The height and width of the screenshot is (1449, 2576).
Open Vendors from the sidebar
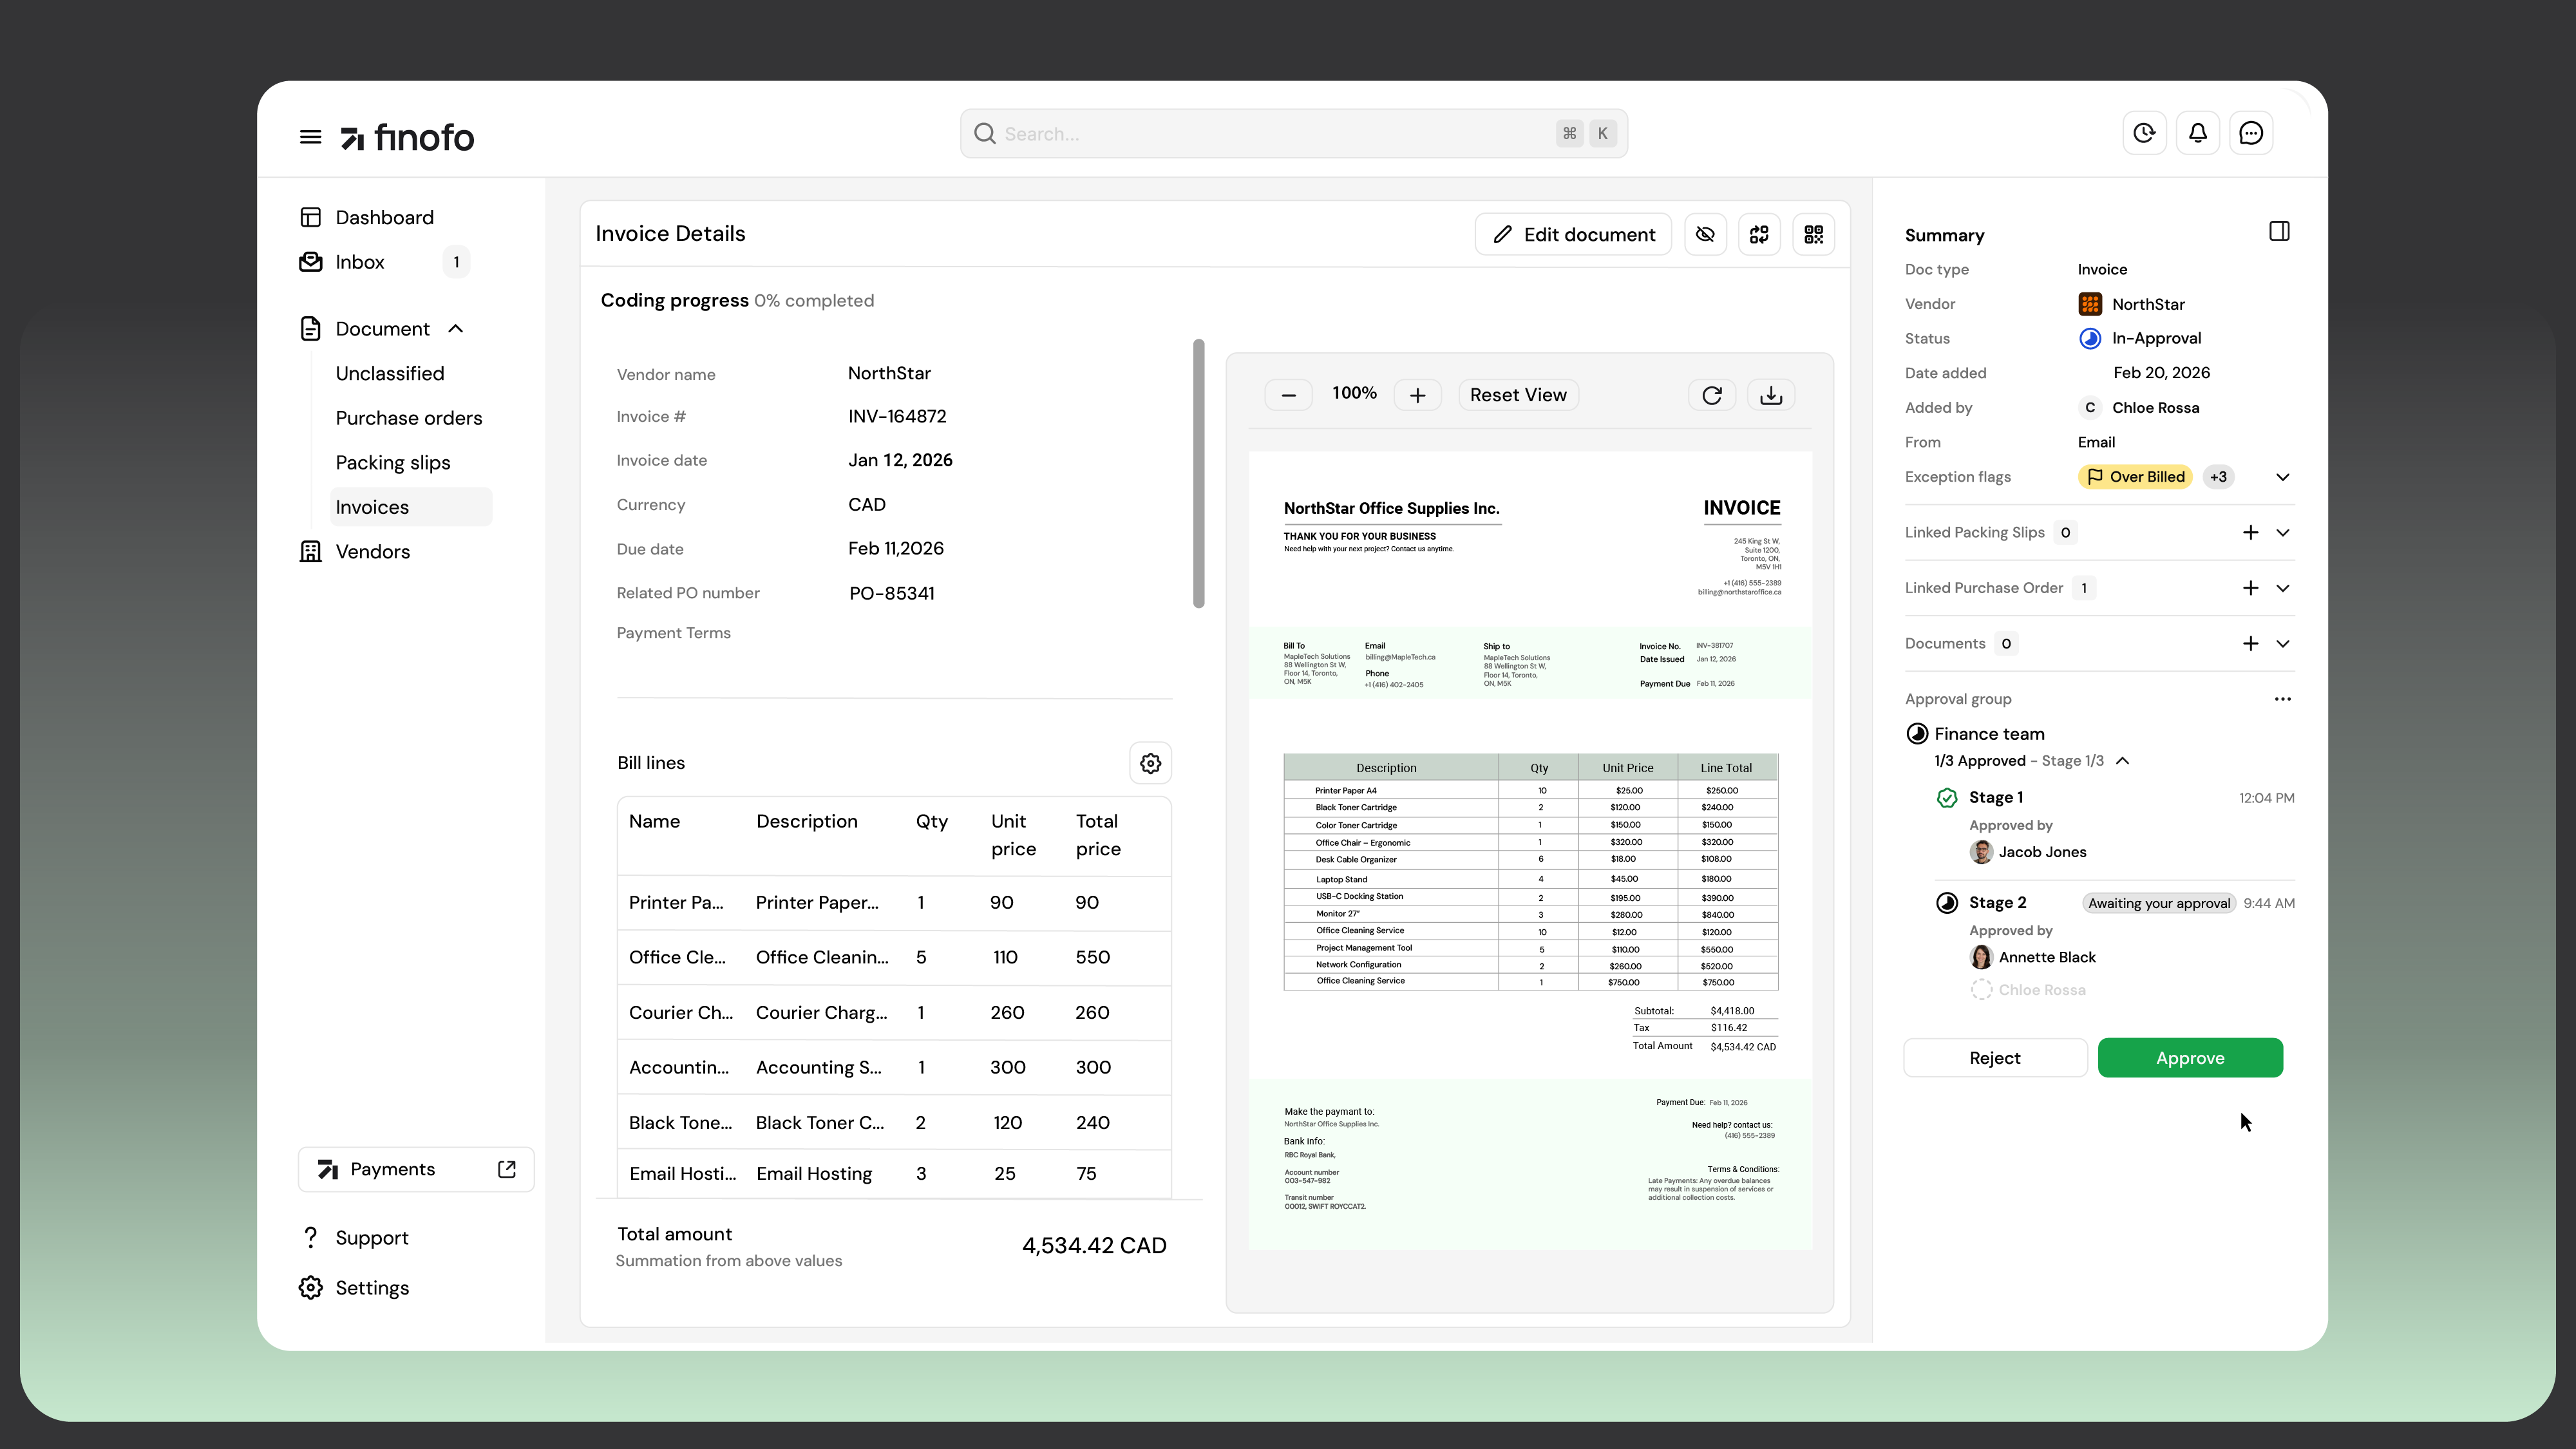coord(372,551)
